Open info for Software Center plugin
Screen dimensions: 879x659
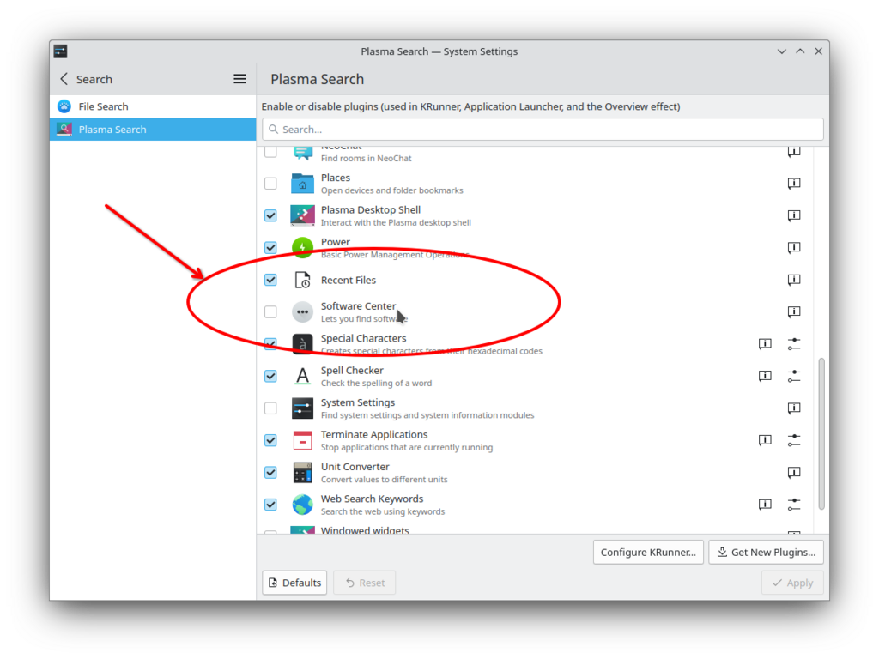coord(794,311)
